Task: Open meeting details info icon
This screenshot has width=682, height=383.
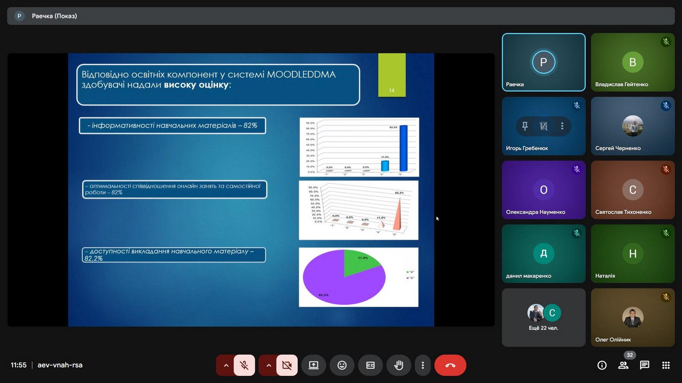Action: point(602,365)
